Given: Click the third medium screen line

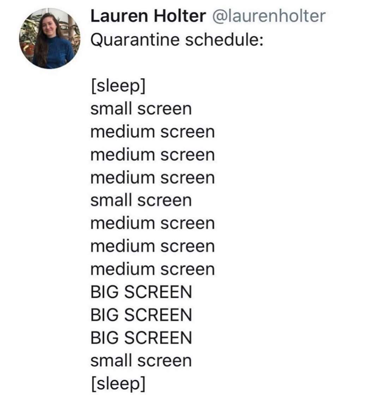Looking at the screenshot, I should coord(153,177).
